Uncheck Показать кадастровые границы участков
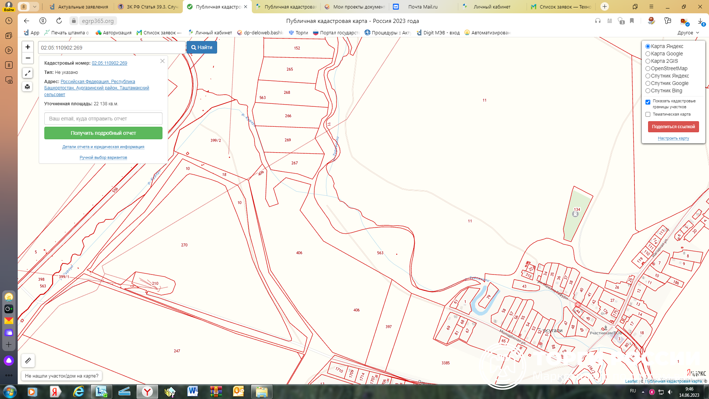The height and width of the screenshot is (399, 709). click(x=648, y=102)
